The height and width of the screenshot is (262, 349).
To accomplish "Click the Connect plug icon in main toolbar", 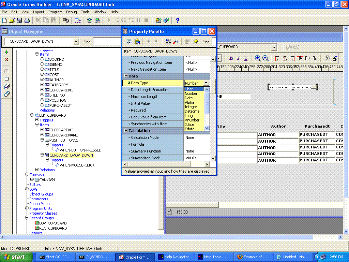I will [66, 20].
